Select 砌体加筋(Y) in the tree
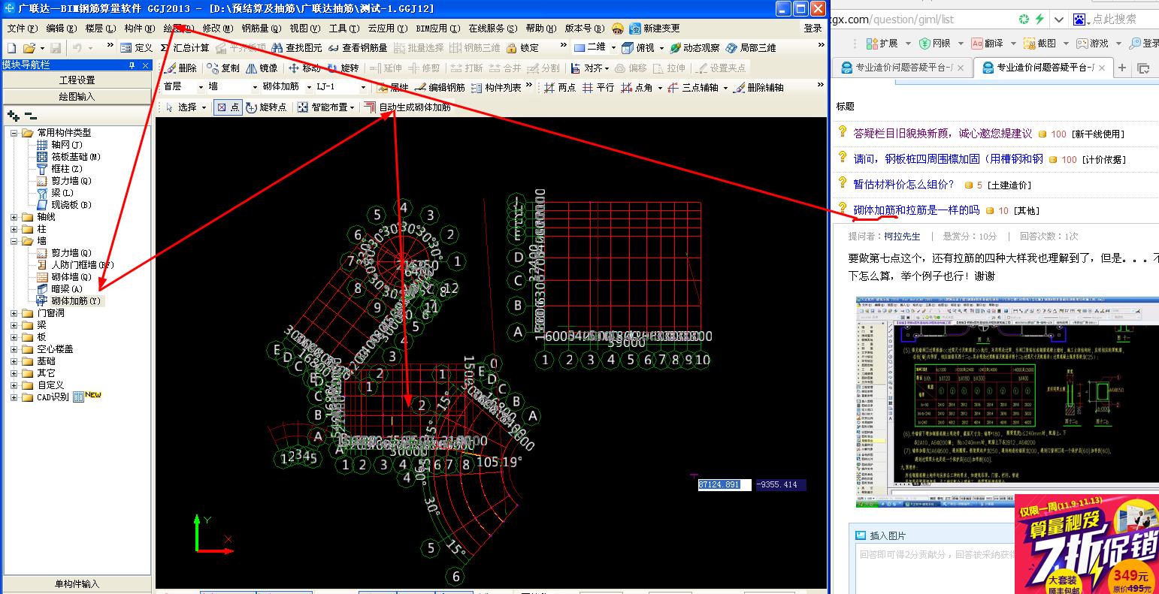The height and width of the screenshot is (594, 1159). coord(75,301)
